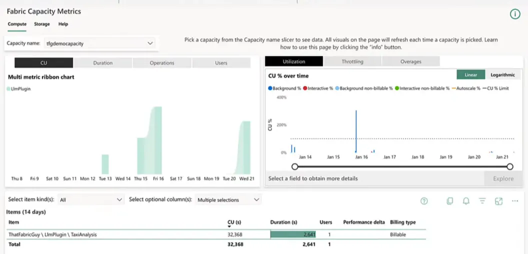Click the 'Select a field to obtain more details' text
Viewport: 528px width, 254px height.
pos(313,178)
